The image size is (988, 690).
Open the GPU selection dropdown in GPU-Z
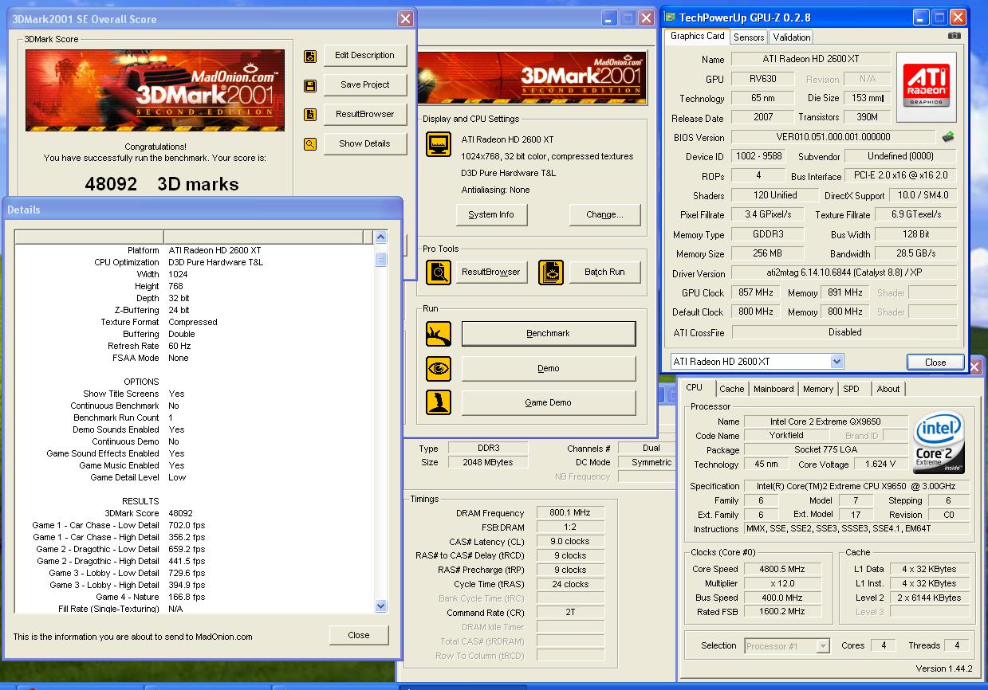coord(836,362)
